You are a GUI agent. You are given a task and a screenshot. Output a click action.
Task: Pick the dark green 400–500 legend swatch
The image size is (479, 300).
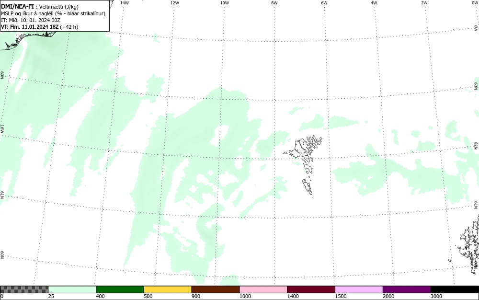(x=120, y=289)
